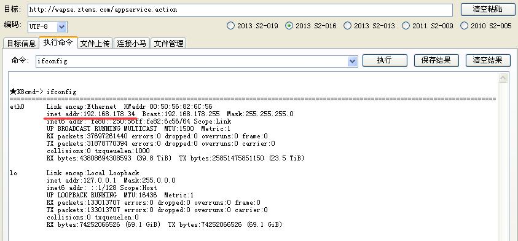This screenshot has width=518, height=241.
Task: Click the inet addr:192.168.178.34 text
Action: (90, 114)
